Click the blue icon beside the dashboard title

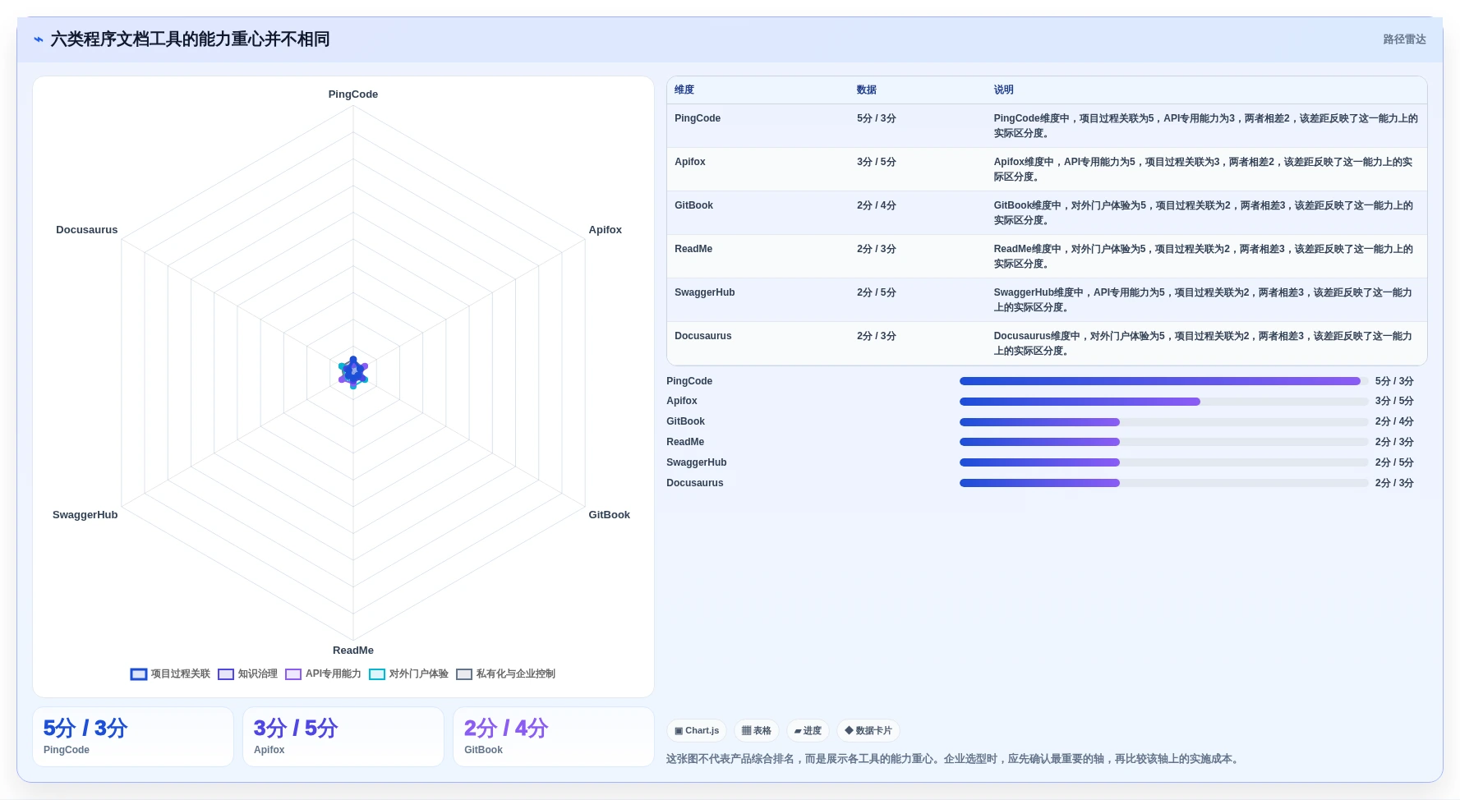[x=39, y=39]
